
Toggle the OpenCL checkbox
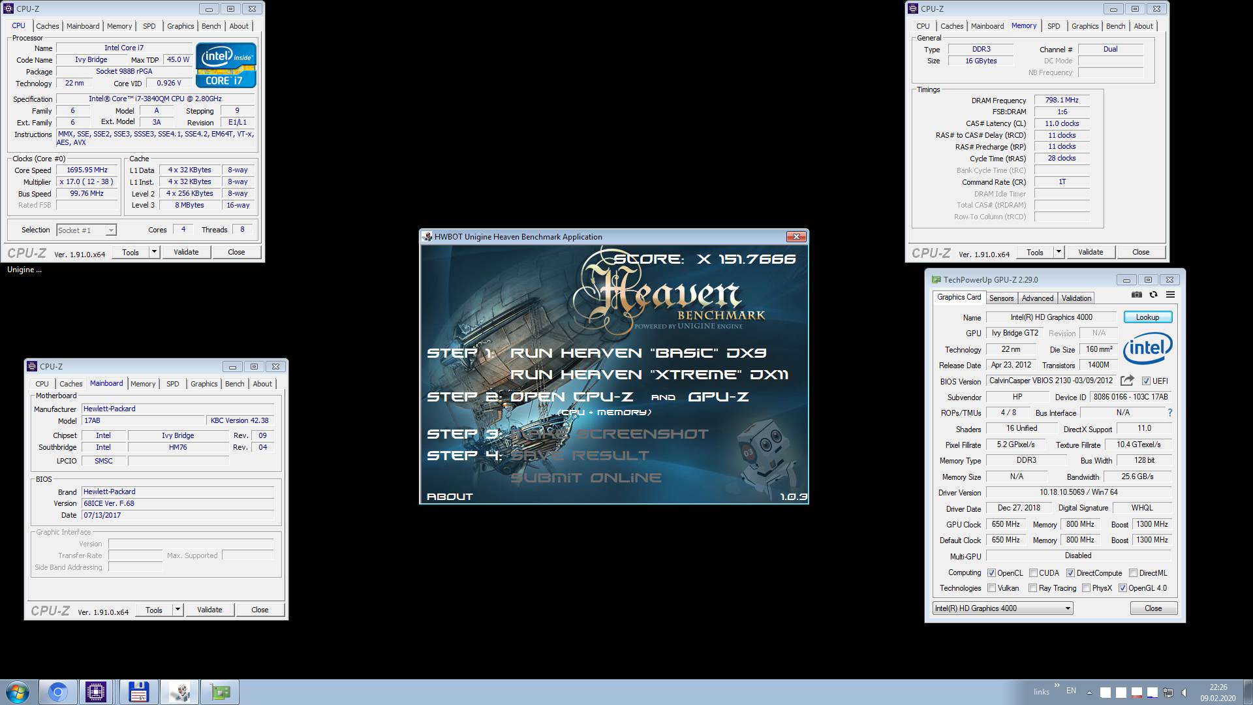(992, 573)
